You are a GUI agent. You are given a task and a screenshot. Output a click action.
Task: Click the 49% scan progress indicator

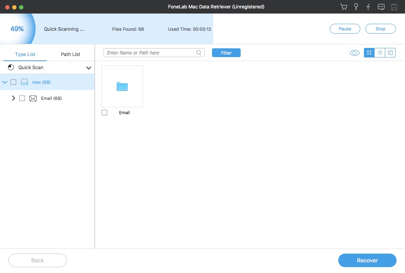[x=17, y=29]
